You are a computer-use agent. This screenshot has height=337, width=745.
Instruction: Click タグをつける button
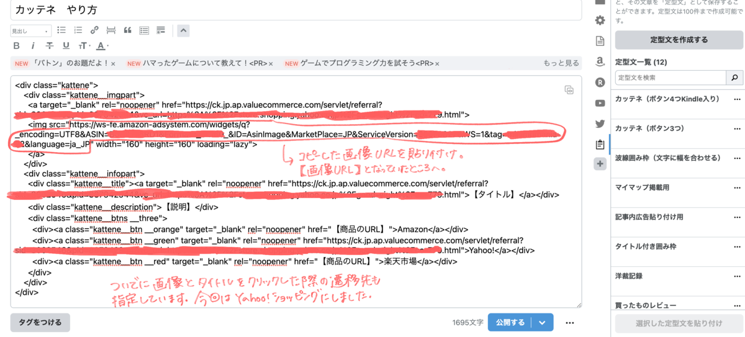click(x=40, y=323)
